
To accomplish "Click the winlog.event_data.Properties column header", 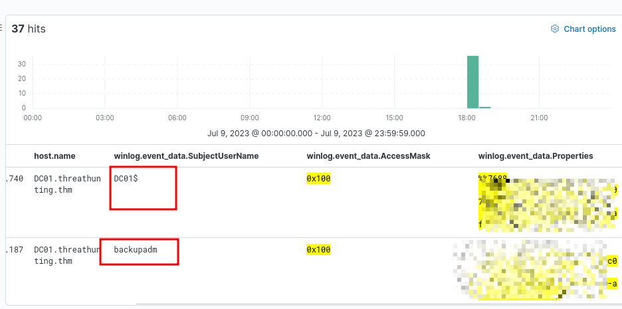I will 536,156.
